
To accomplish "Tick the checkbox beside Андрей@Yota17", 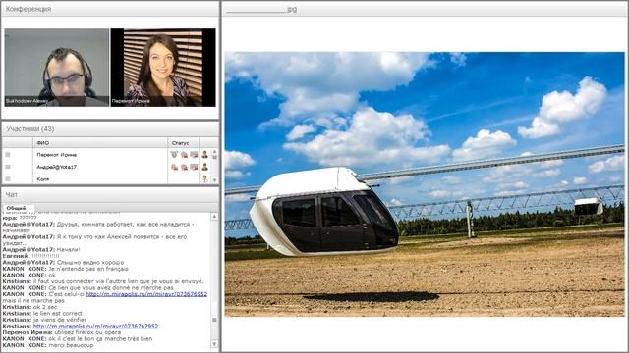I will pyautogui.click(x=8, y=167).
